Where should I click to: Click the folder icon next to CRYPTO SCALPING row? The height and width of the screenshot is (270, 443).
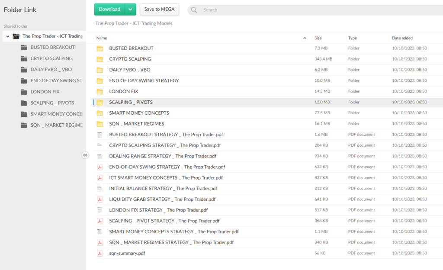pyautogui.click(x=100, y=59)
